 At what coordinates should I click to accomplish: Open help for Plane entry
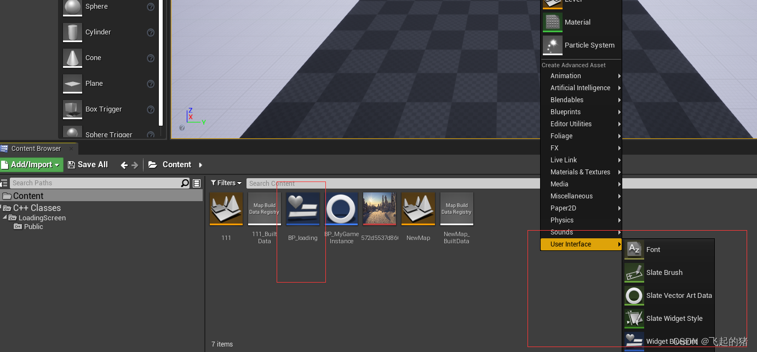(x=151, y=84)
